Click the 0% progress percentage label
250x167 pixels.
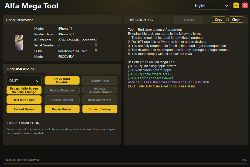click(x=244, y=160)
